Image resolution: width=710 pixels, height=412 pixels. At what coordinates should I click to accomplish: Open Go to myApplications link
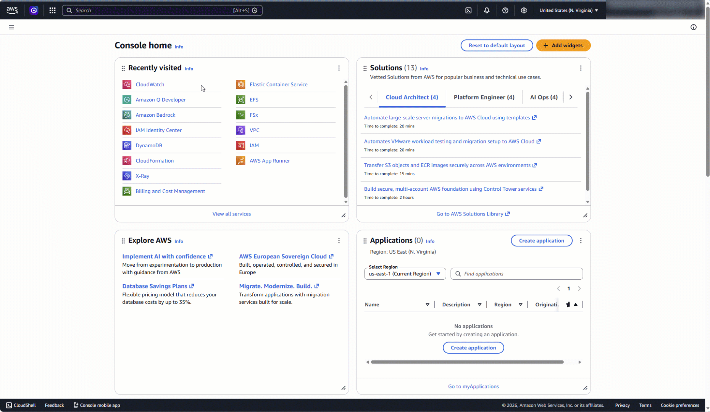pyautogui.click(x=473, y=386)
